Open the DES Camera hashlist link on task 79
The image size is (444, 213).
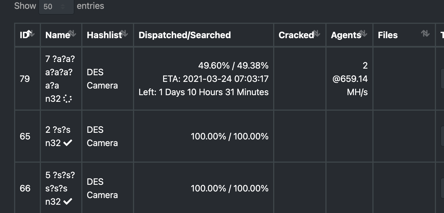click(x=102, y=79)
